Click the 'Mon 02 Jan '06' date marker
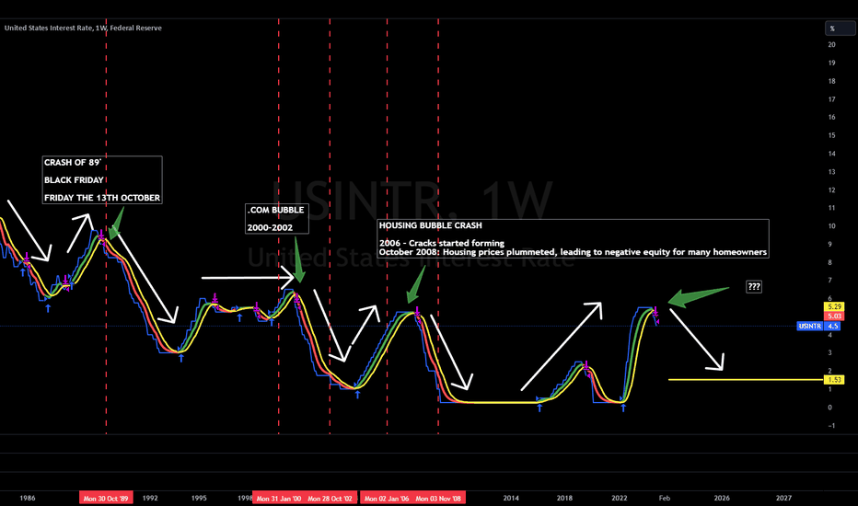This screenshot has width=858, height=506. [x=387, y=499]
